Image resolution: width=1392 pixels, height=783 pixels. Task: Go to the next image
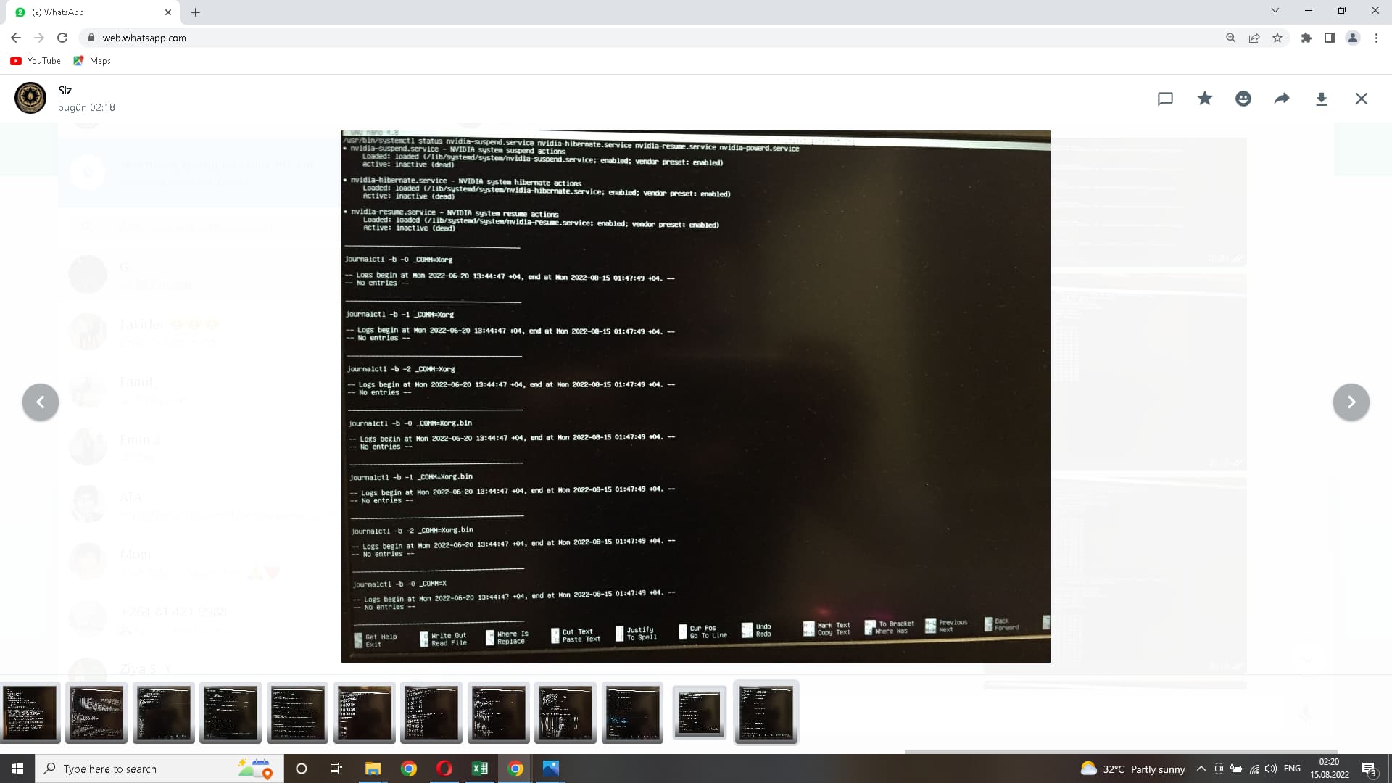(x=1351, y=402)
